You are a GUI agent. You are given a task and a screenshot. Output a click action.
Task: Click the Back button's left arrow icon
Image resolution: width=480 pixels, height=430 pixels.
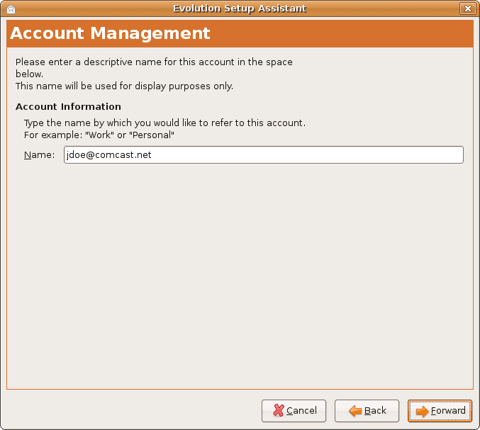point(355,411)
